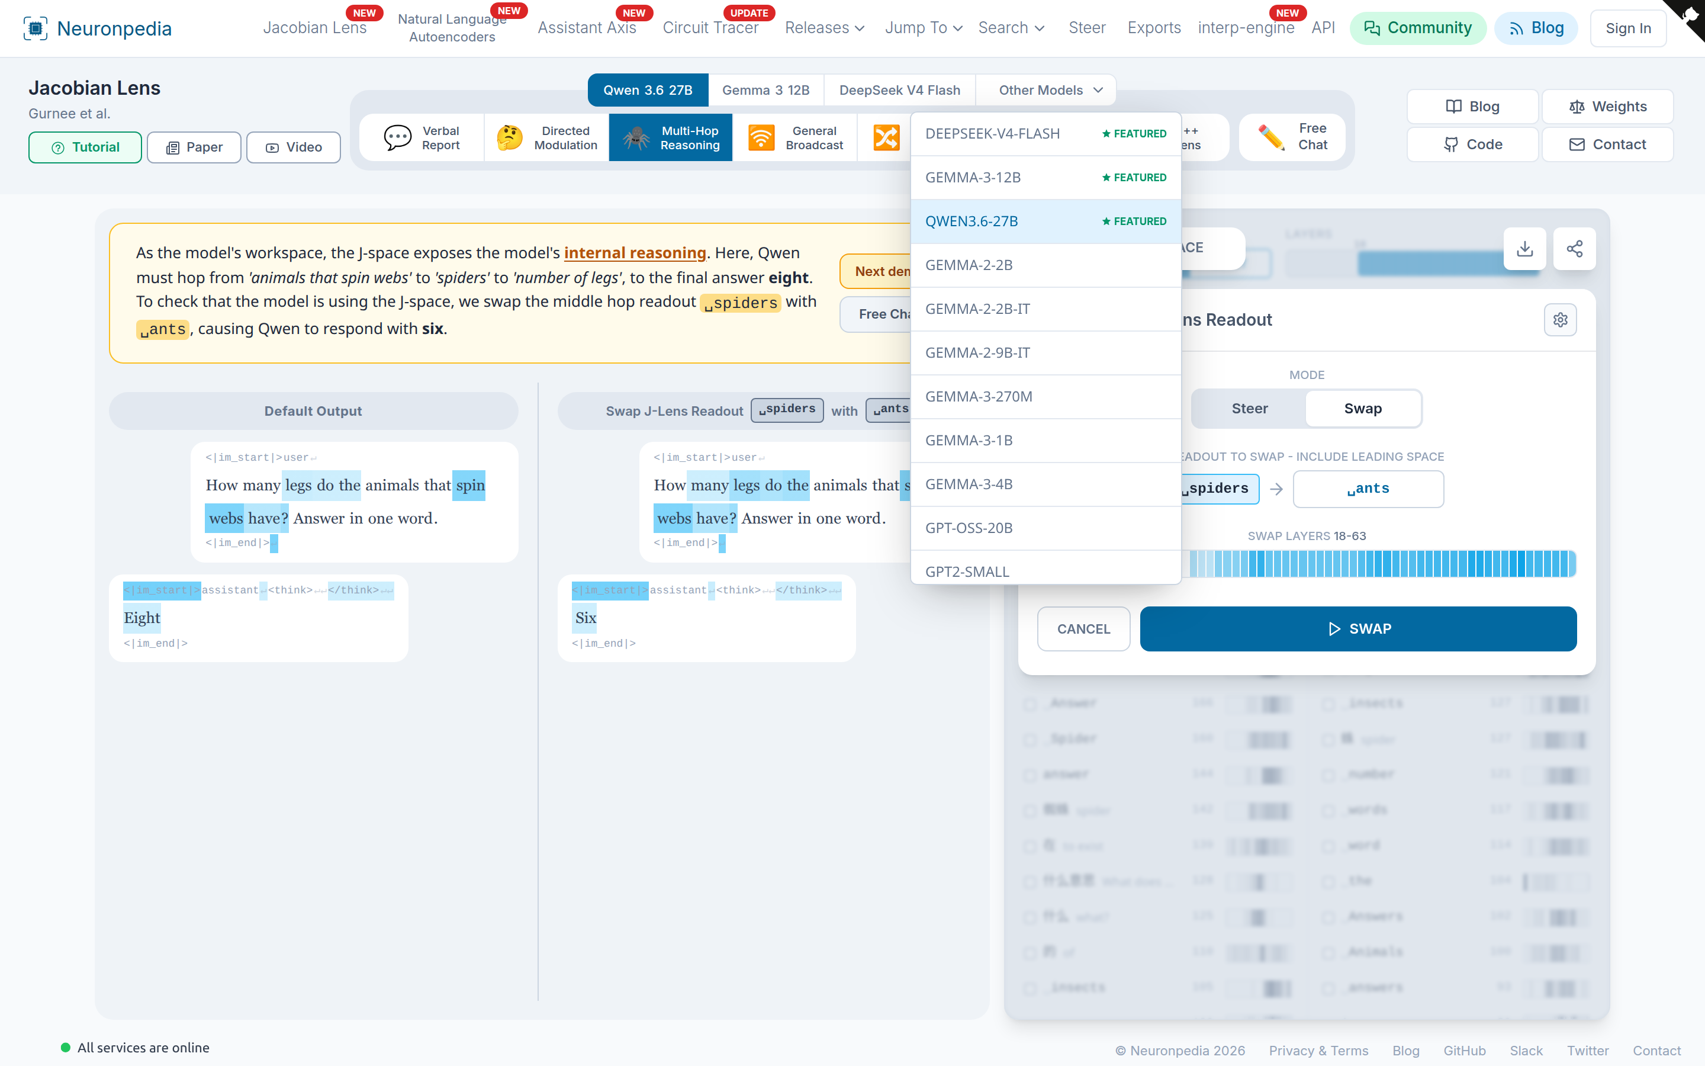Click the blue SWAP button
This screenshot has height=1066, width=1705.
[1357, 629]
